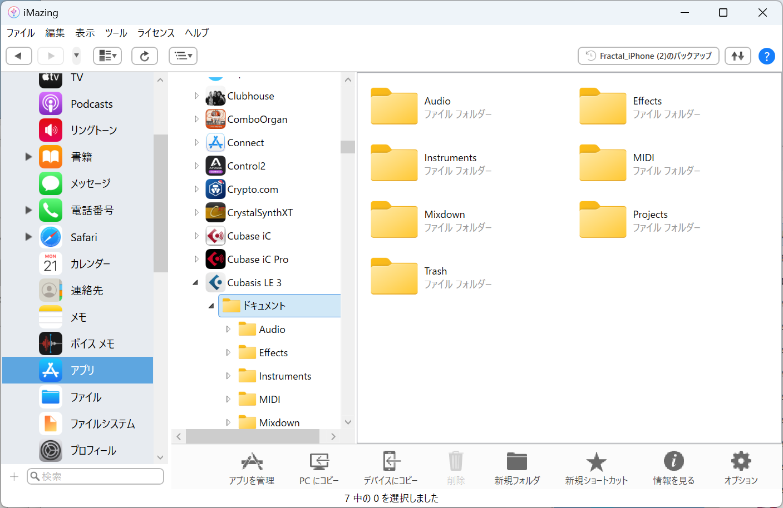Click 情報を見る info button
The width and height of the screenshot is (783, 508).
click(x=674, y=469)
